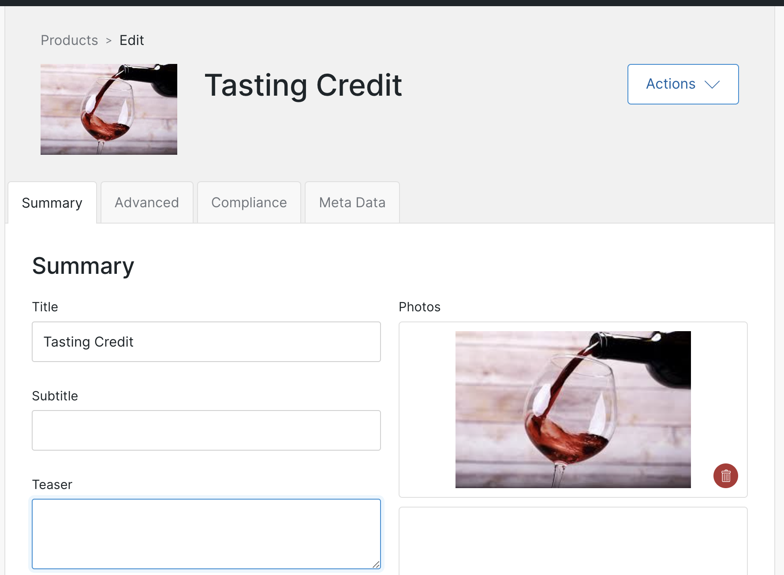Open the Actions list to reveal product commands
784x575 pixels.
683,84
